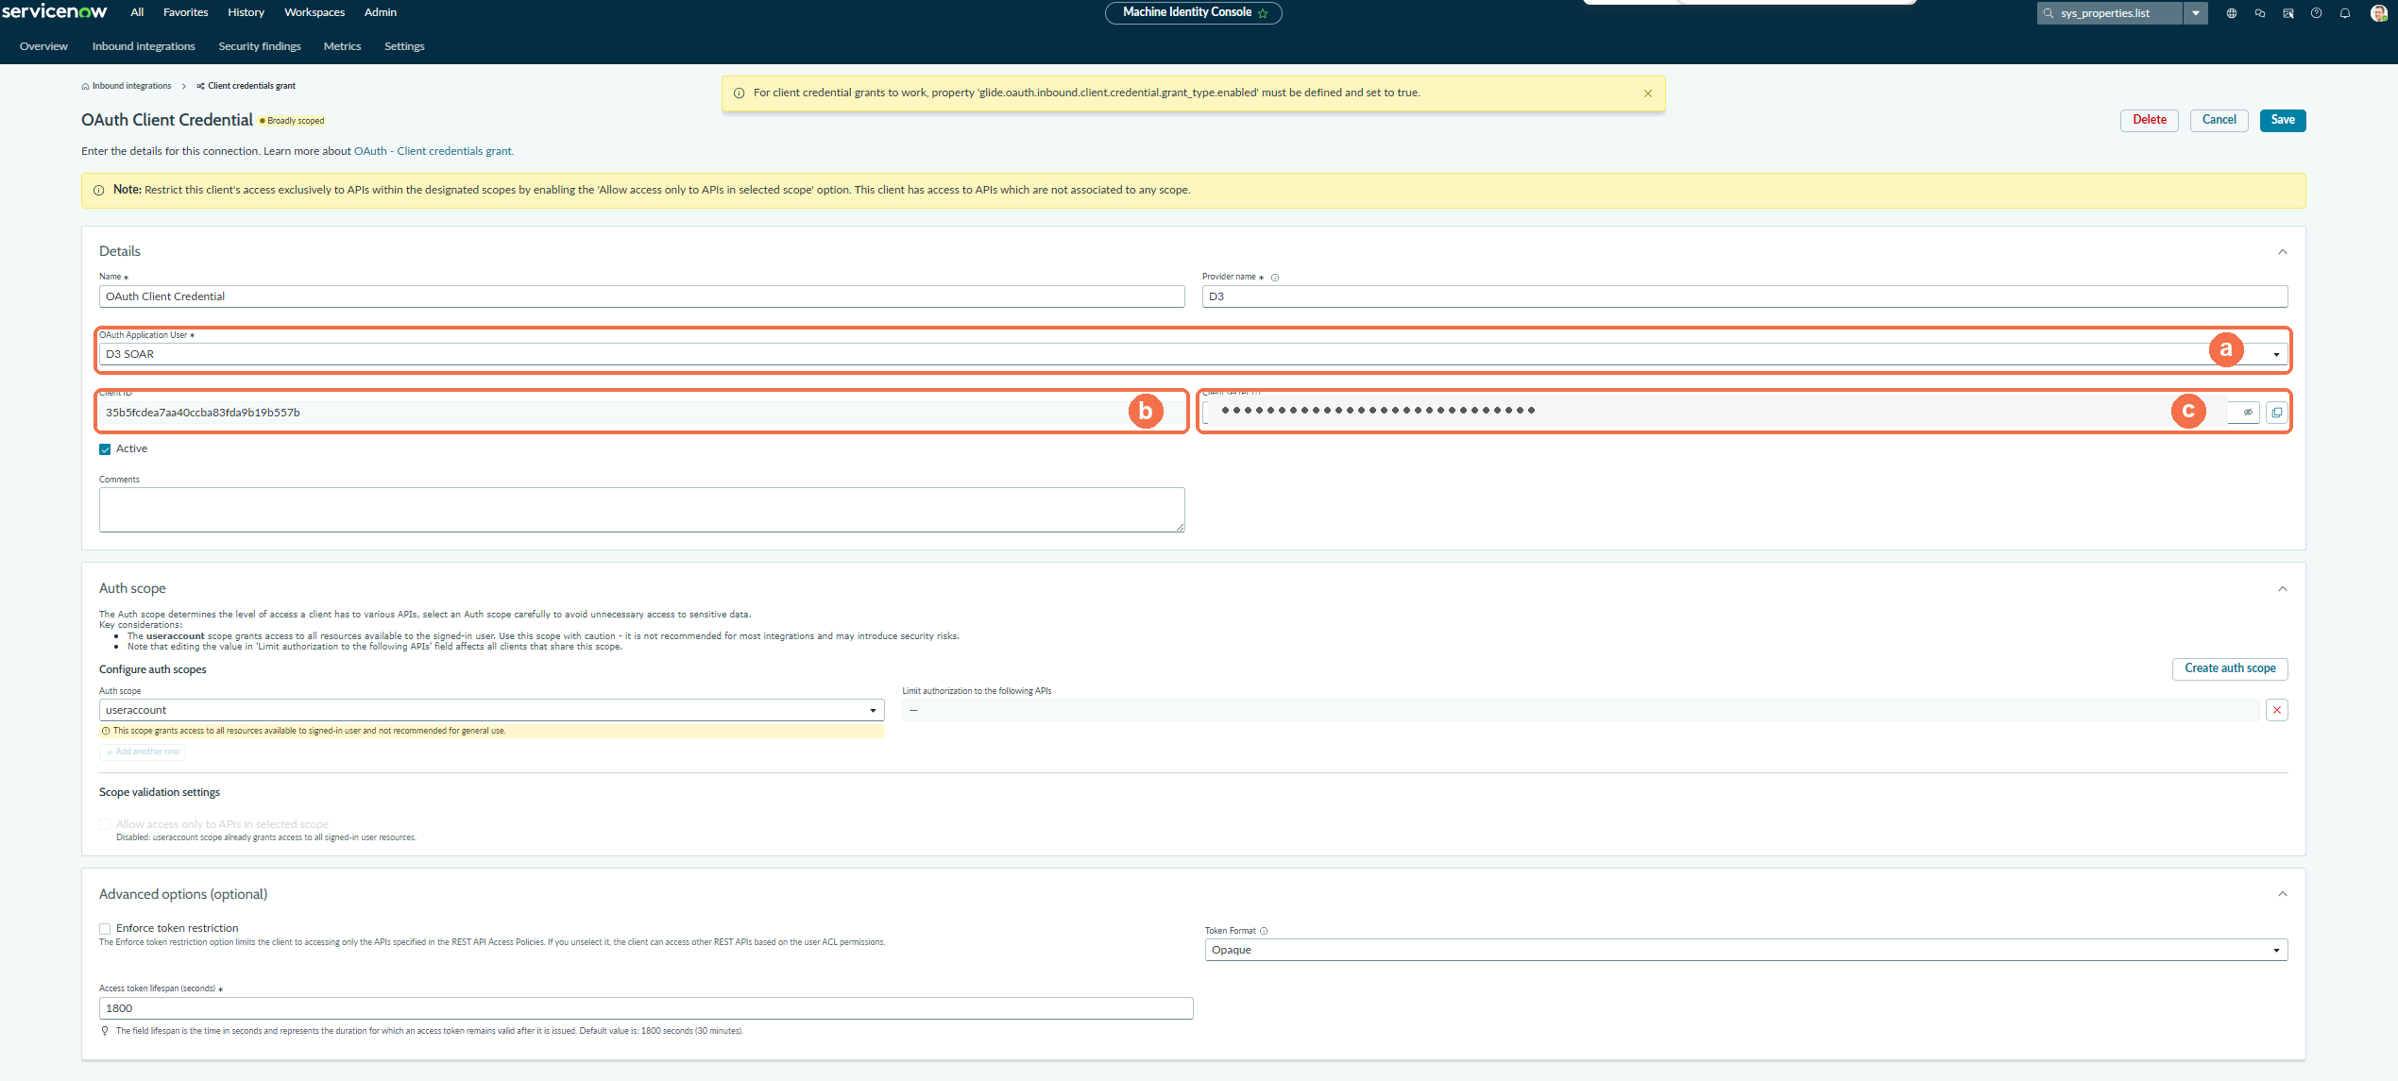Click the Machine Identity Console title pill
Image resolution: width=2398 pixels, height=1081 pixels.
pyautogui.click(x=1193, y=12)
